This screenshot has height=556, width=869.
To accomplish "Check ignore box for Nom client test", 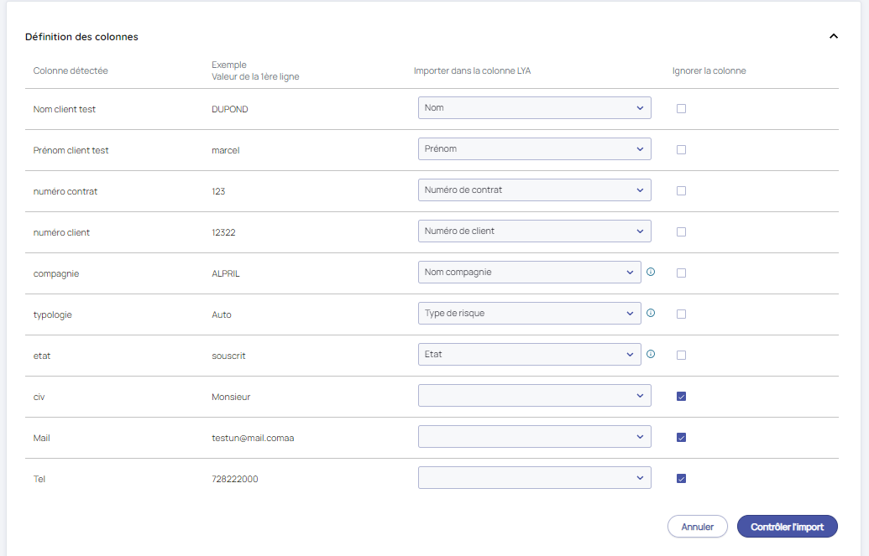I will [681, 108].
